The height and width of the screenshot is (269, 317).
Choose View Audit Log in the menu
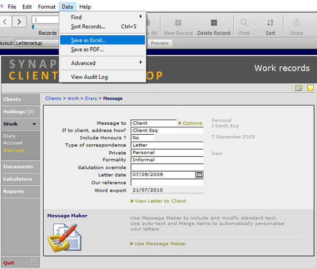pos(103,77)
